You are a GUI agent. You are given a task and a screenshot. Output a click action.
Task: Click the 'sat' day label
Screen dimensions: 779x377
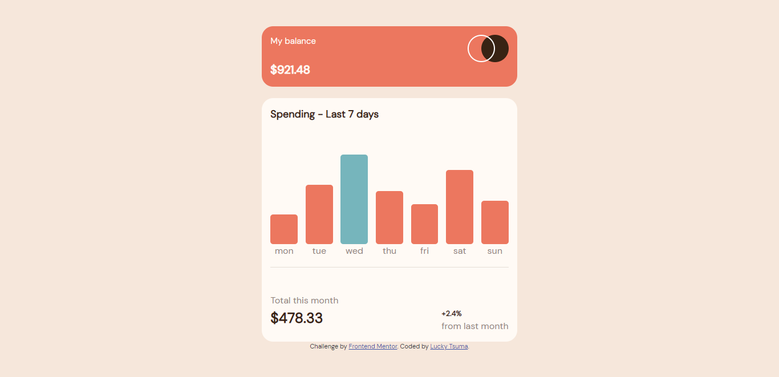(460, 250)
